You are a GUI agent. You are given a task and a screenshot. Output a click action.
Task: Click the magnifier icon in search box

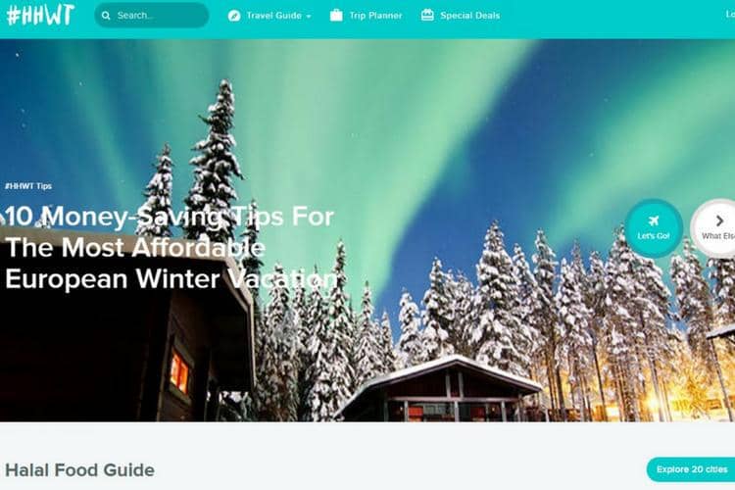point(106,16)
